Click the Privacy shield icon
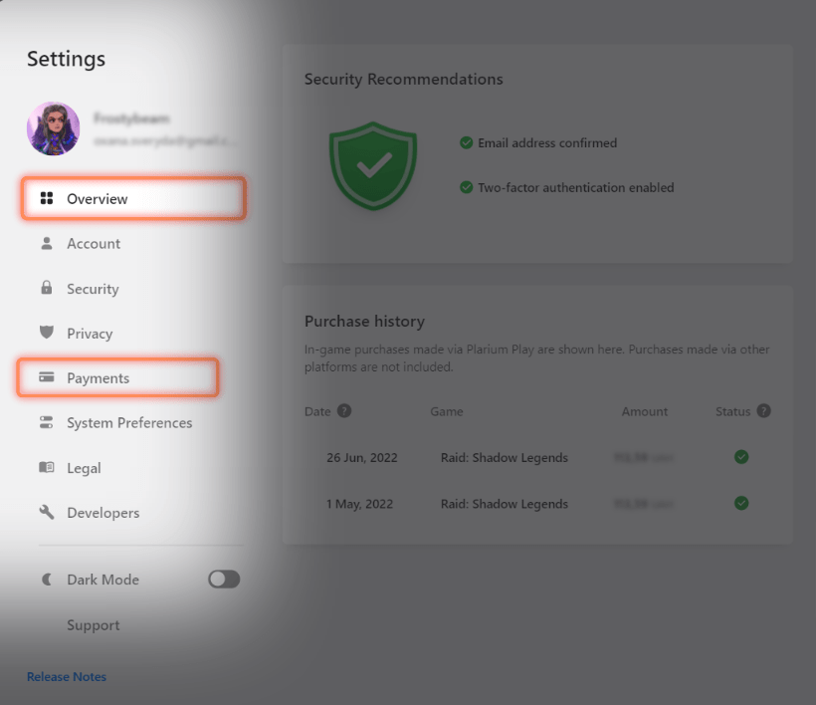 coord(46,333)
